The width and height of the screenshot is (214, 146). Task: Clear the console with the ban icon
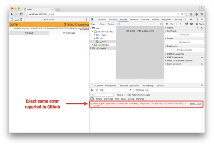(92, 90)
